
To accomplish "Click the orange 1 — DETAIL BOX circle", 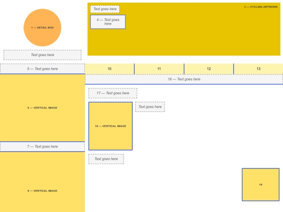I will [42, 28].
